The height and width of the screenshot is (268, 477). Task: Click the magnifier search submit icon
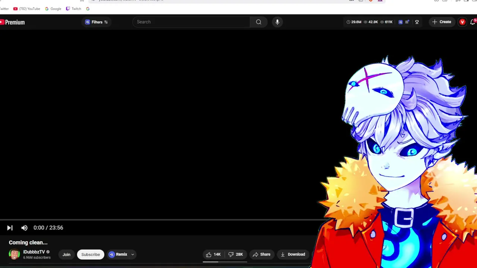259,22
